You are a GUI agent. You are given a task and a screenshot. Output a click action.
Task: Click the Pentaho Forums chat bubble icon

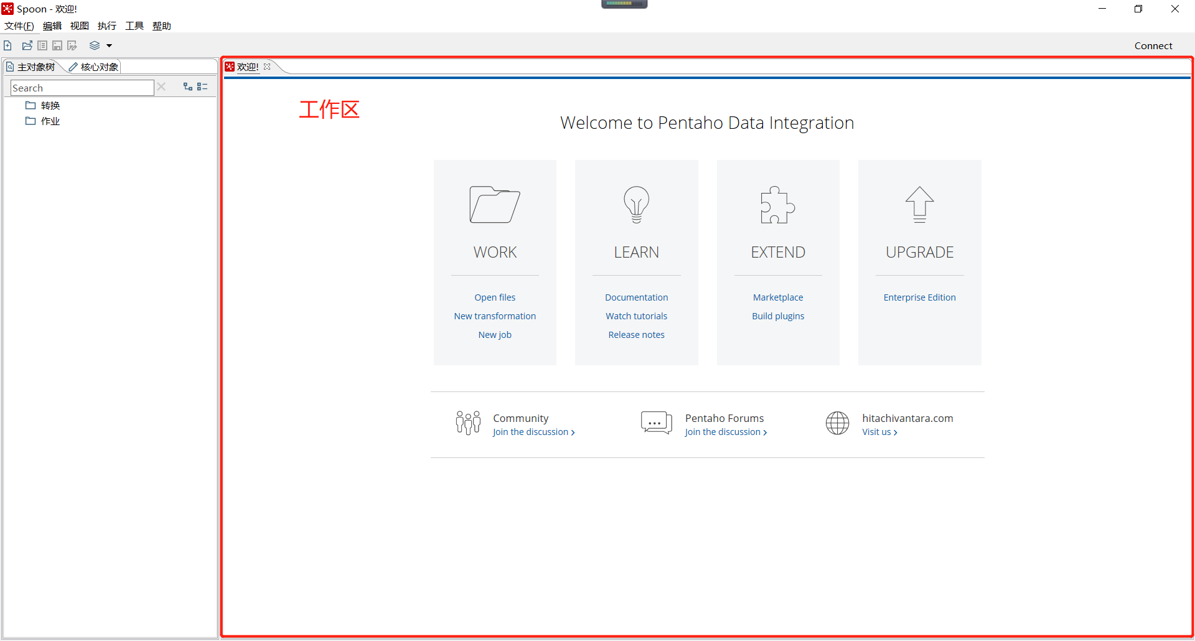[x=657, y=423]
